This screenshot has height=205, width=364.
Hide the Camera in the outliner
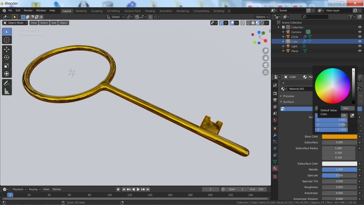[x=360, y=32]
